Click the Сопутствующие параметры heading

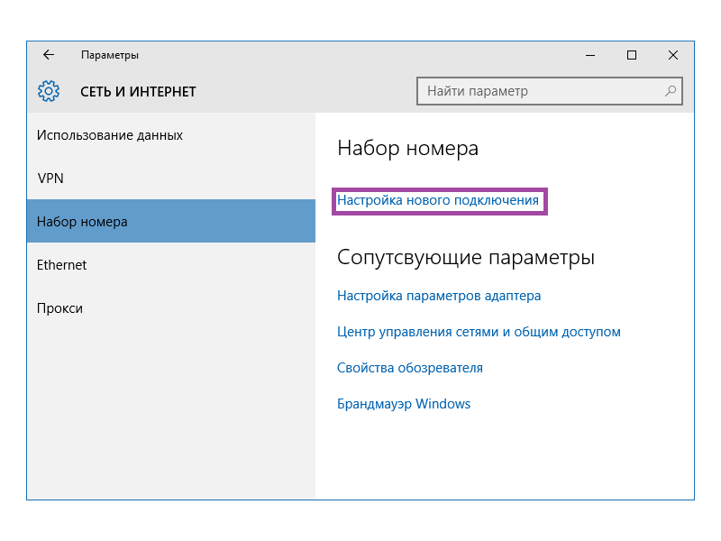[x=465, y=258]
